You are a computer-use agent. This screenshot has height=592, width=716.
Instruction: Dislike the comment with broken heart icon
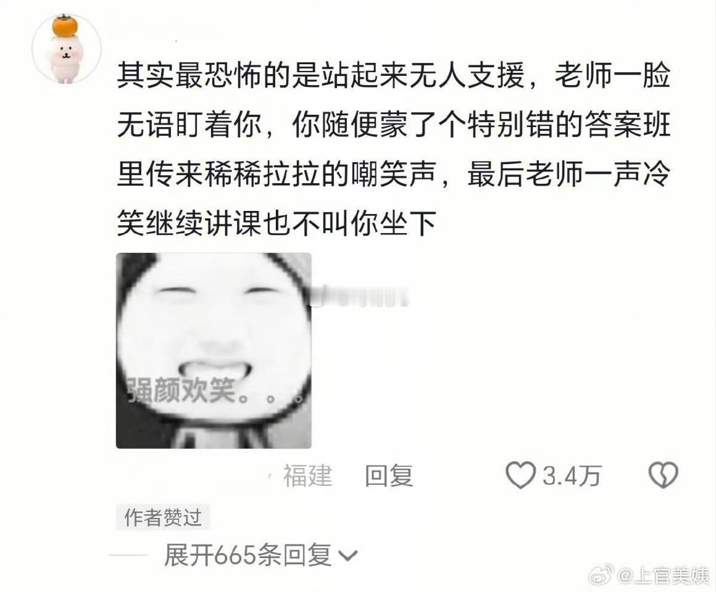tap(664, 475)
